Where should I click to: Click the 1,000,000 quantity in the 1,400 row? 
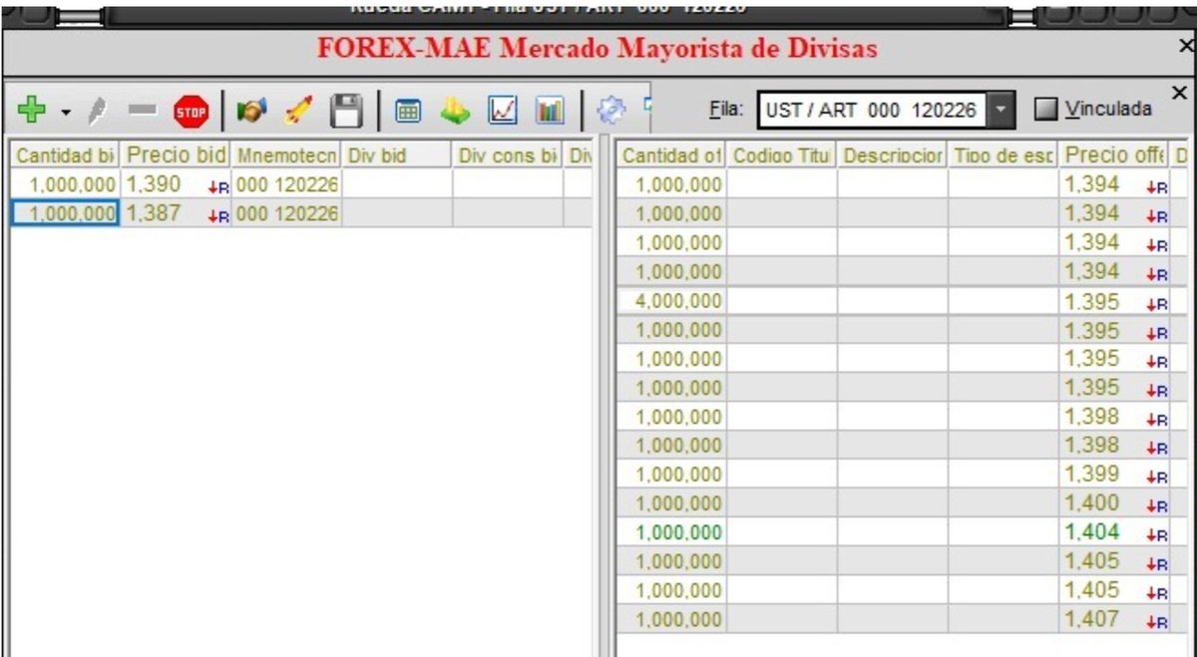click(671, 502)
